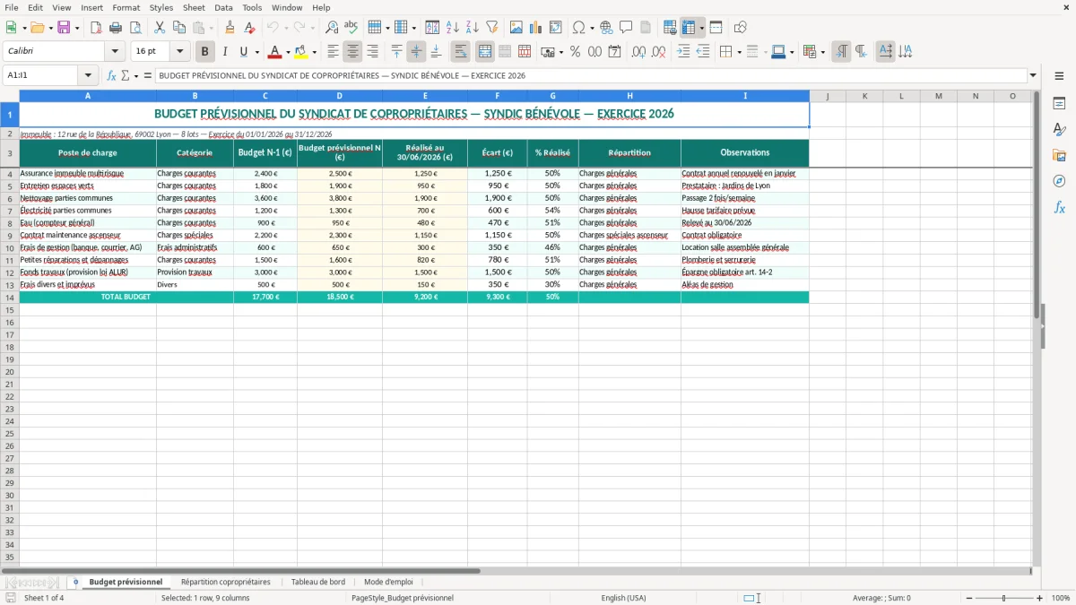This screenshot has height=605, width=1076.
Task: Click the Export as PDF icon
Action: (x=96, y=28)
